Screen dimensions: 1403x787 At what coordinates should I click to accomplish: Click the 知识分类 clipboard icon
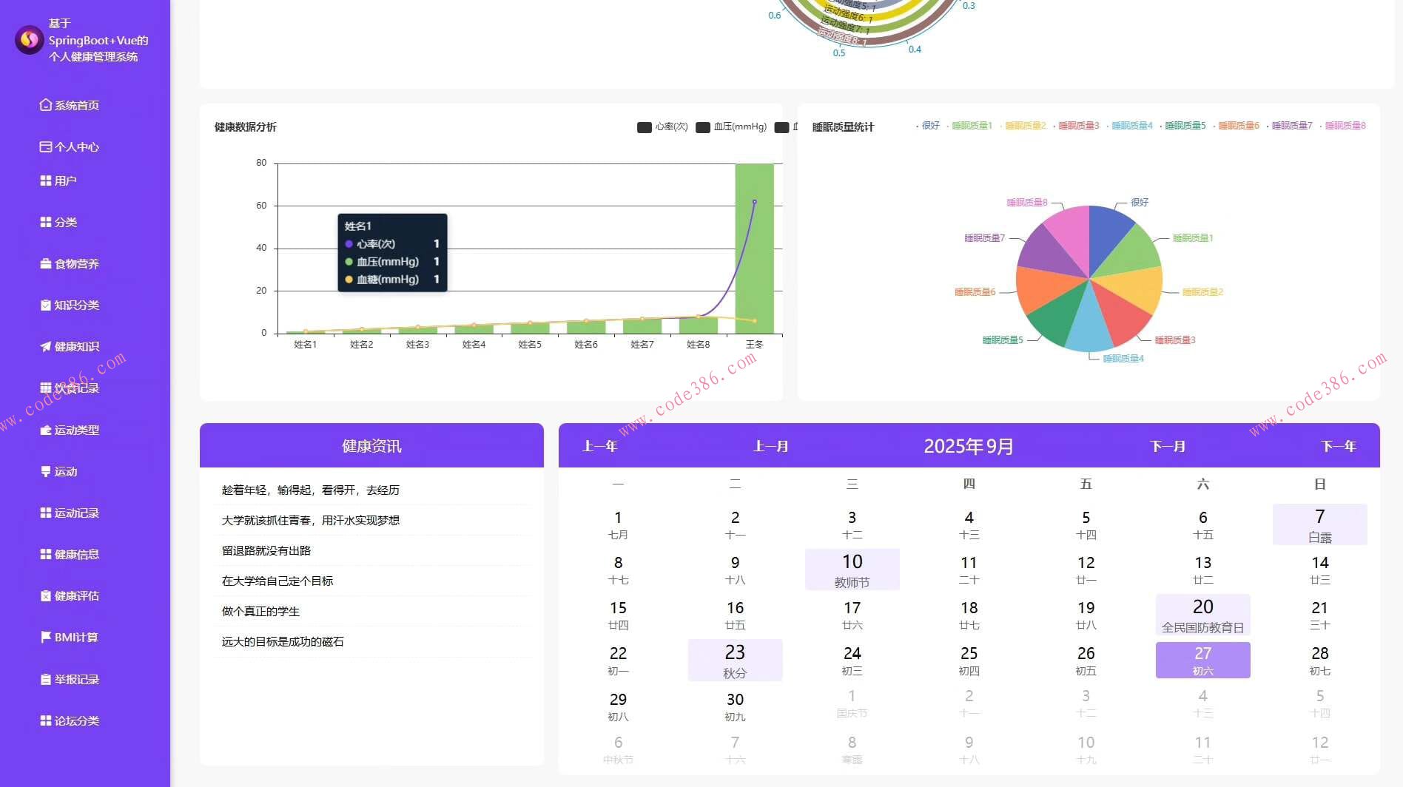pyautogui.click(x=46, y=305)
